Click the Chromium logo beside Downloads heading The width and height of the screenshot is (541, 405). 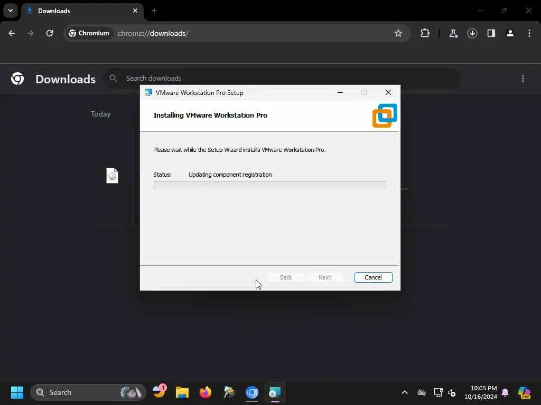click(x=17, y=79)
